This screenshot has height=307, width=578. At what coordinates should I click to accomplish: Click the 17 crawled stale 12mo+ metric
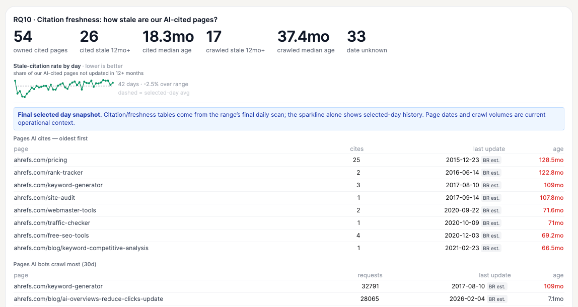click(x=235, y=41)
